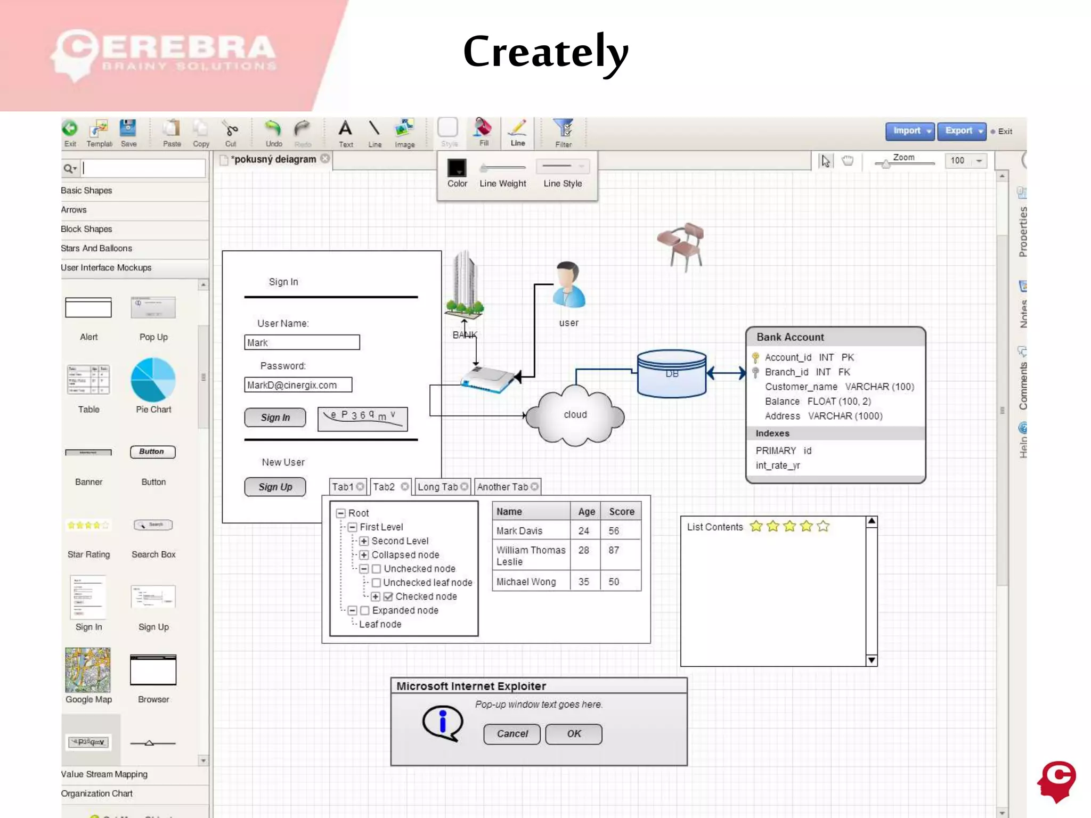Activate the hand pan tool
The image size is (1091, 818).
point(848,161)
